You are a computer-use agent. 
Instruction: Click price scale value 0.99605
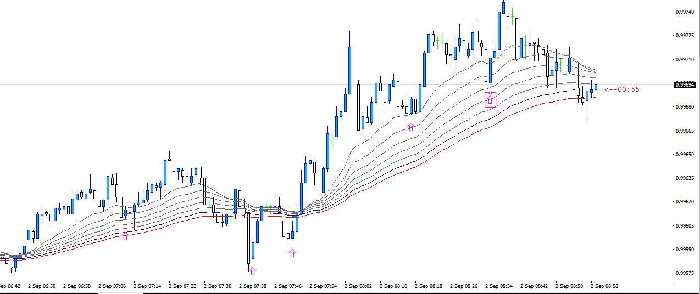[x=685, y=226]
